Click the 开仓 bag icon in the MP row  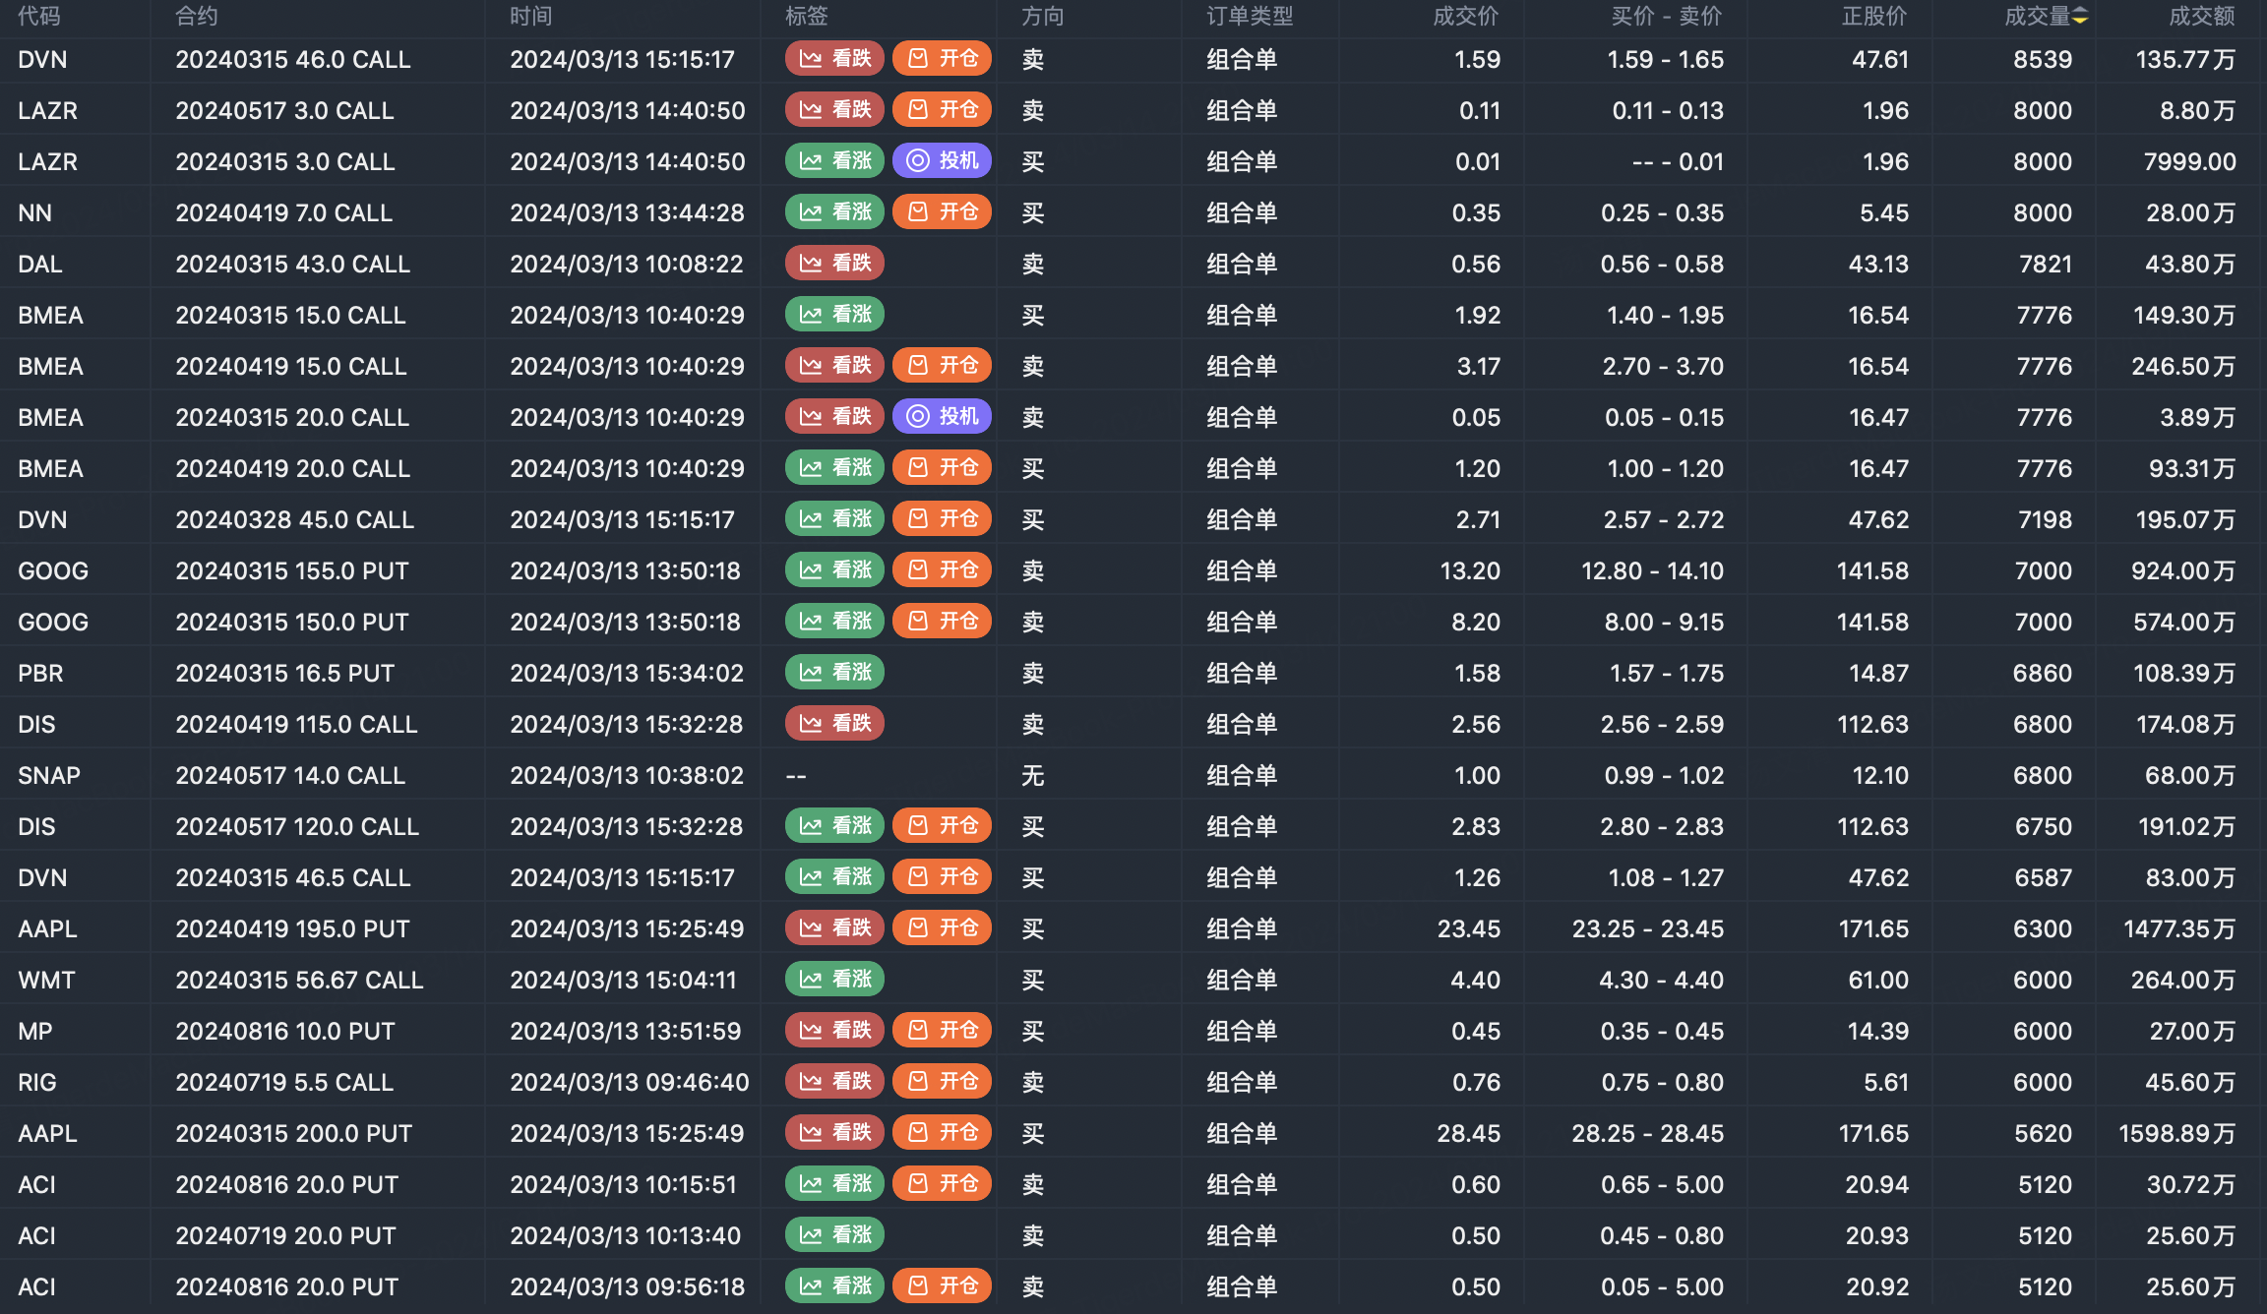[917, 1031]
